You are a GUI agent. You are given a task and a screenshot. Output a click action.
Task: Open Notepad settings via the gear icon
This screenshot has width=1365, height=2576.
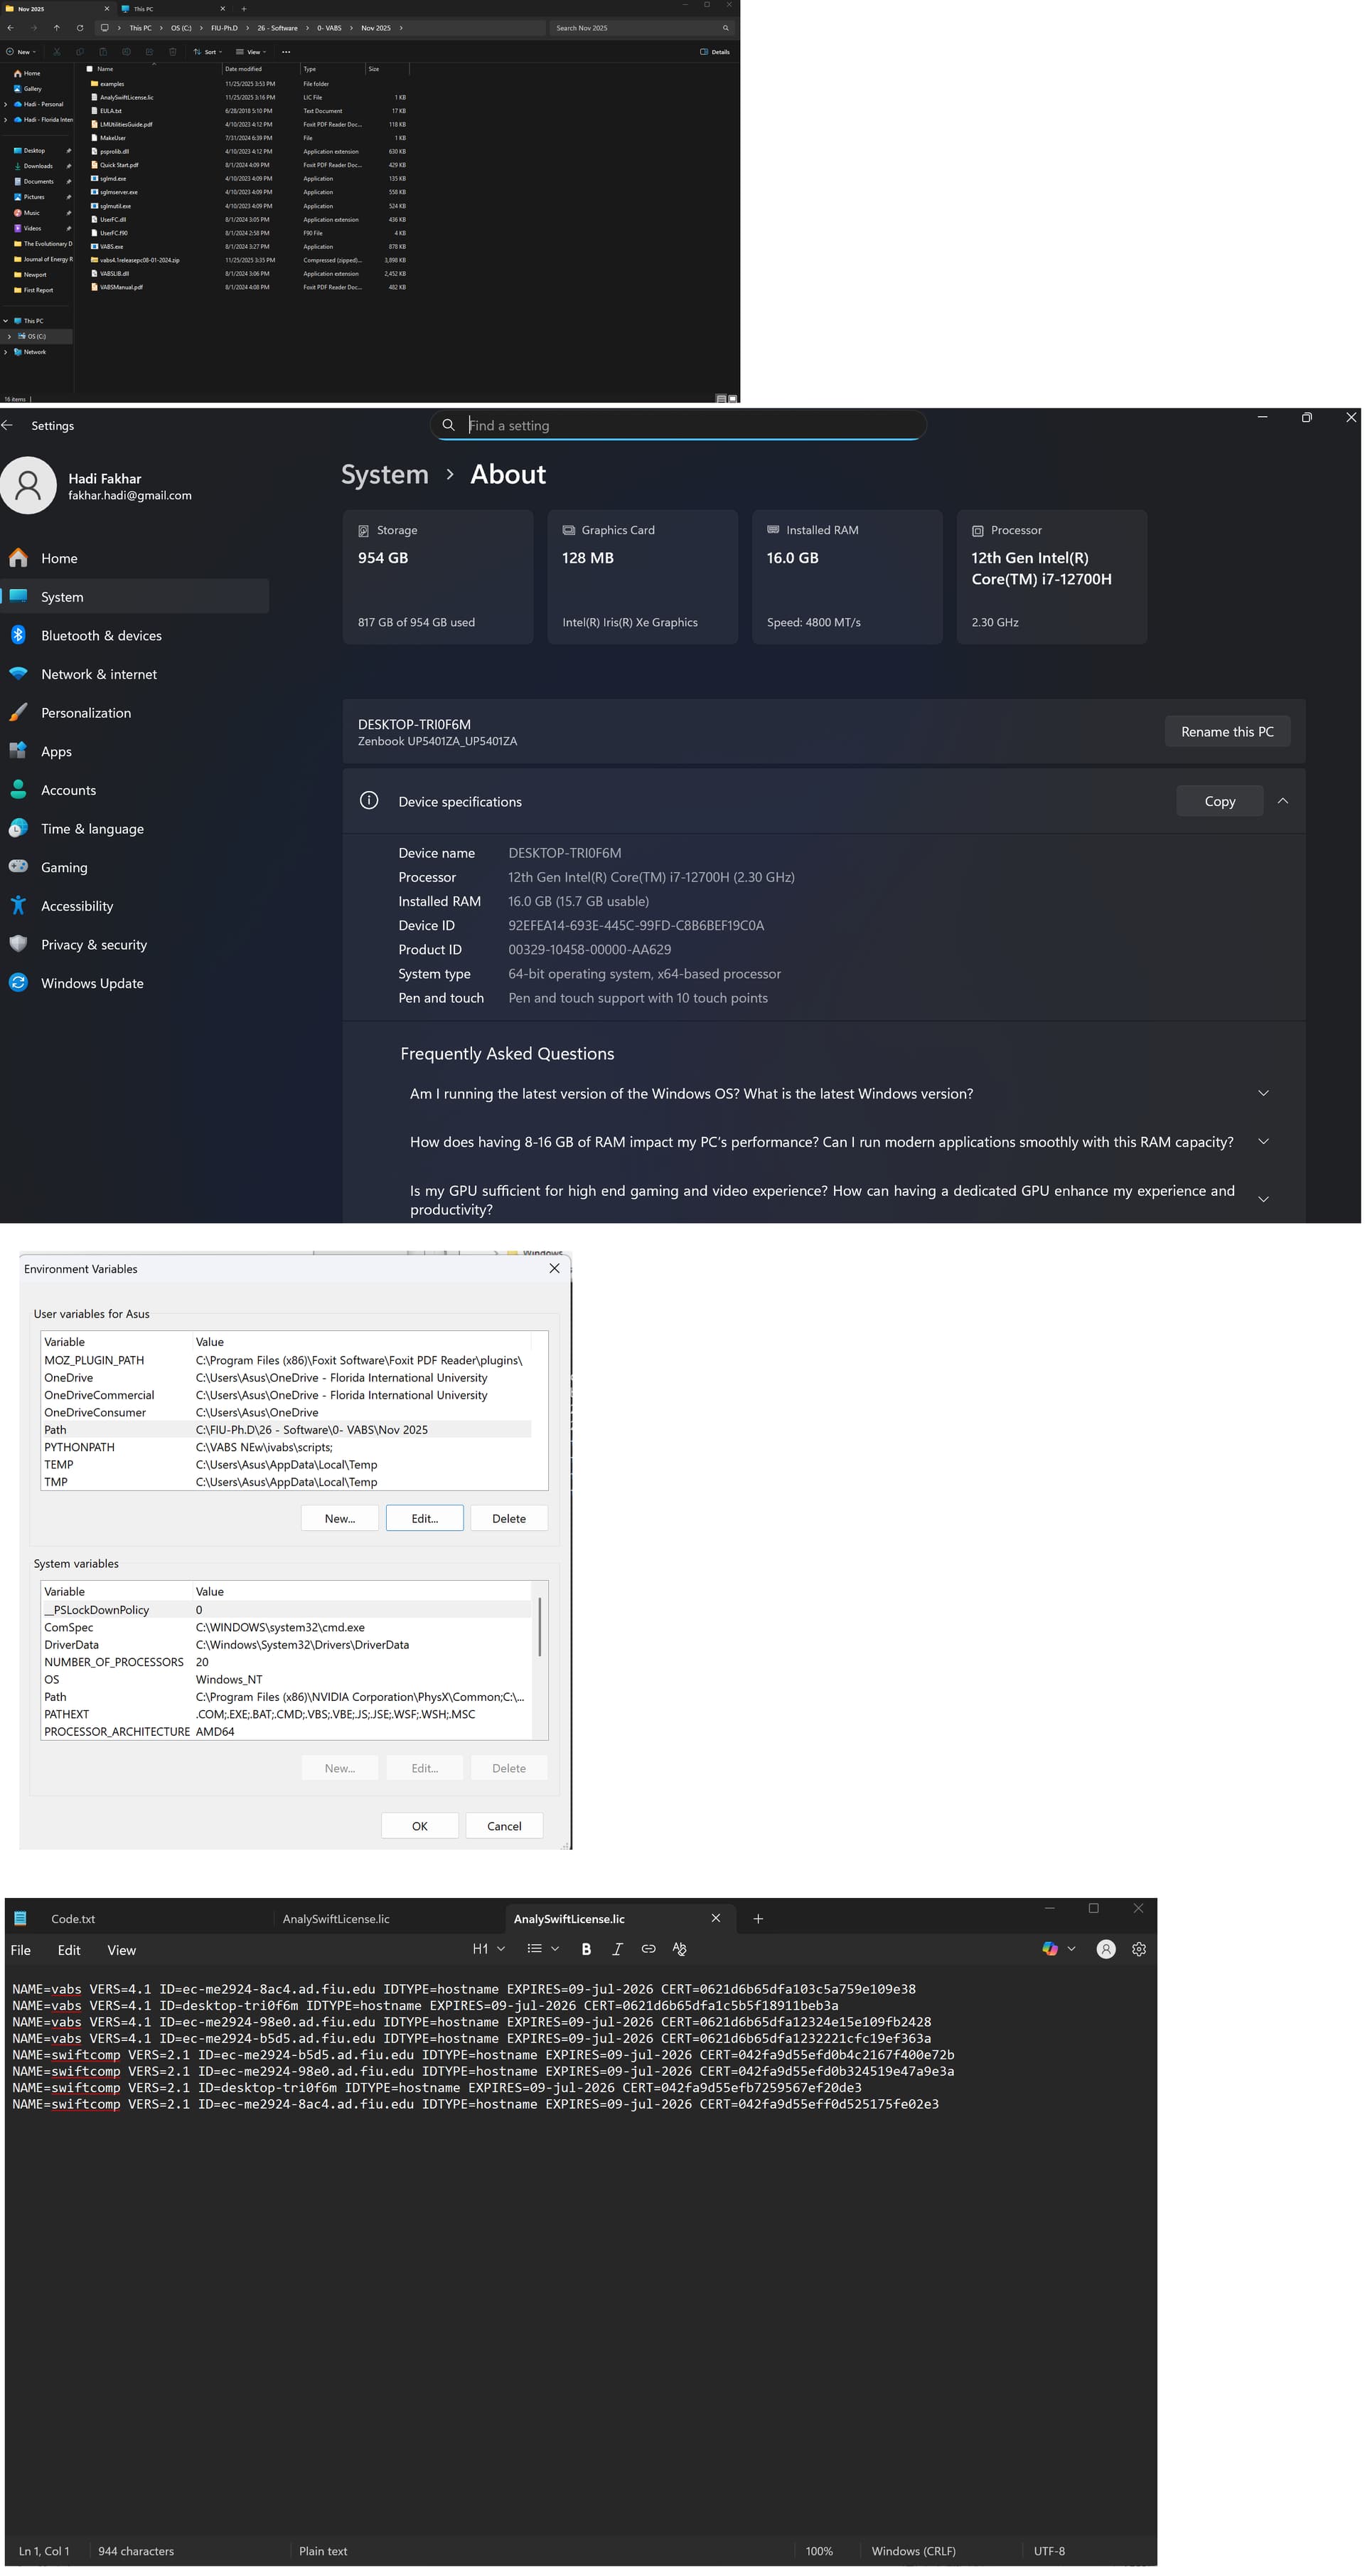[x=1138, y=1949]
